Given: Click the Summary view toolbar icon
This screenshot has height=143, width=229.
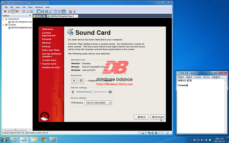Looking at the screenshot, I should (x=56, y=11).
